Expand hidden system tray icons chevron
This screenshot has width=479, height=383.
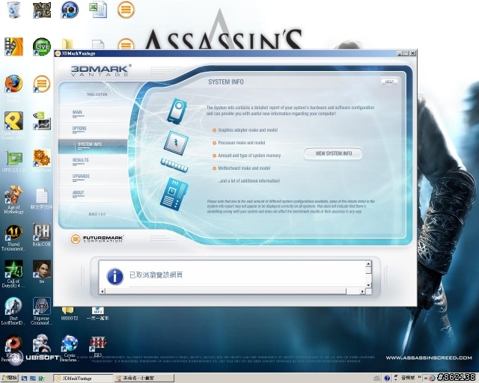click(426, 378)
